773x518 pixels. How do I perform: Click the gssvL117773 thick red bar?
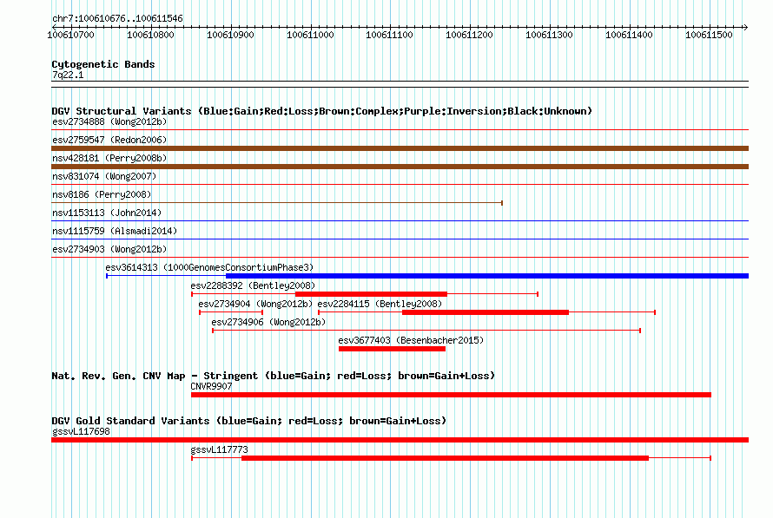pos(446,458)
